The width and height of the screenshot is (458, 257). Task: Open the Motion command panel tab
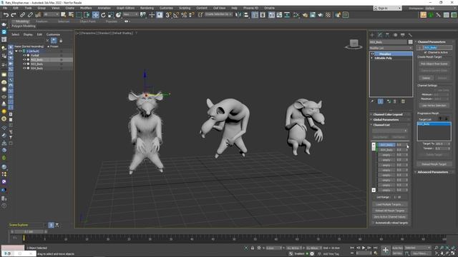(395, 35)
